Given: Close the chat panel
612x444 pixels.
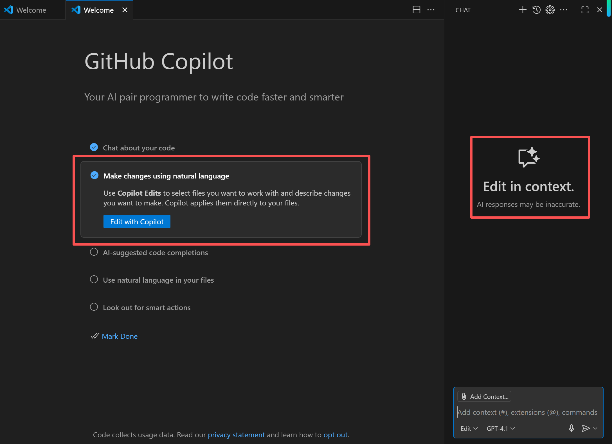Looking at the screenshot, I should coord(600,10).
